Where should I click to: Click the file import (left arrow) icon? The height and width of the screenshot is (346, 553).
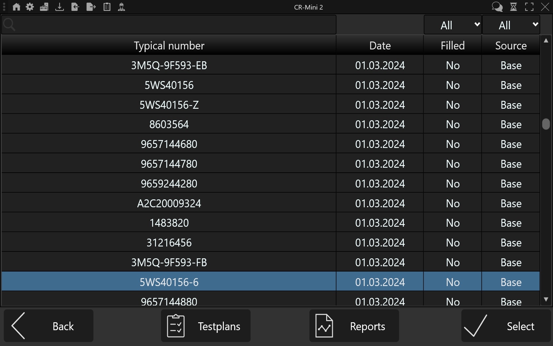[75, 7]
